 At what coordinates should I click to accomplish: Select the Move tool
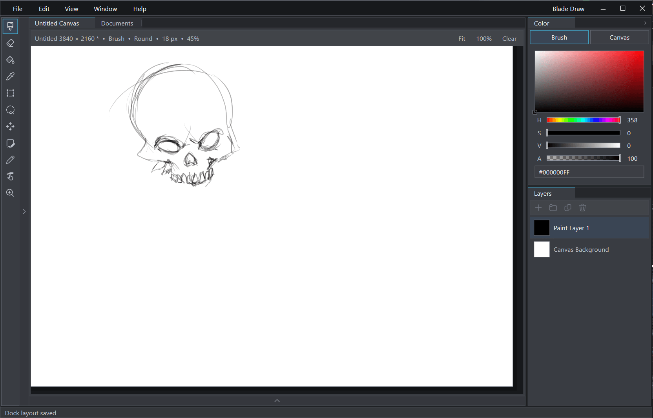10,126
